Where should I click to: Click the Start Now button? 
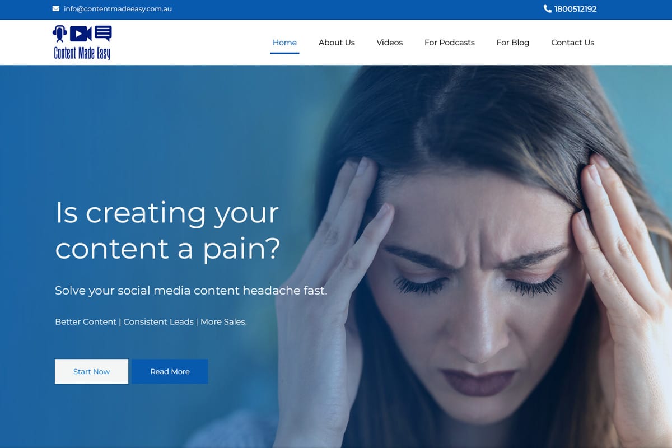tap(91, 371)
